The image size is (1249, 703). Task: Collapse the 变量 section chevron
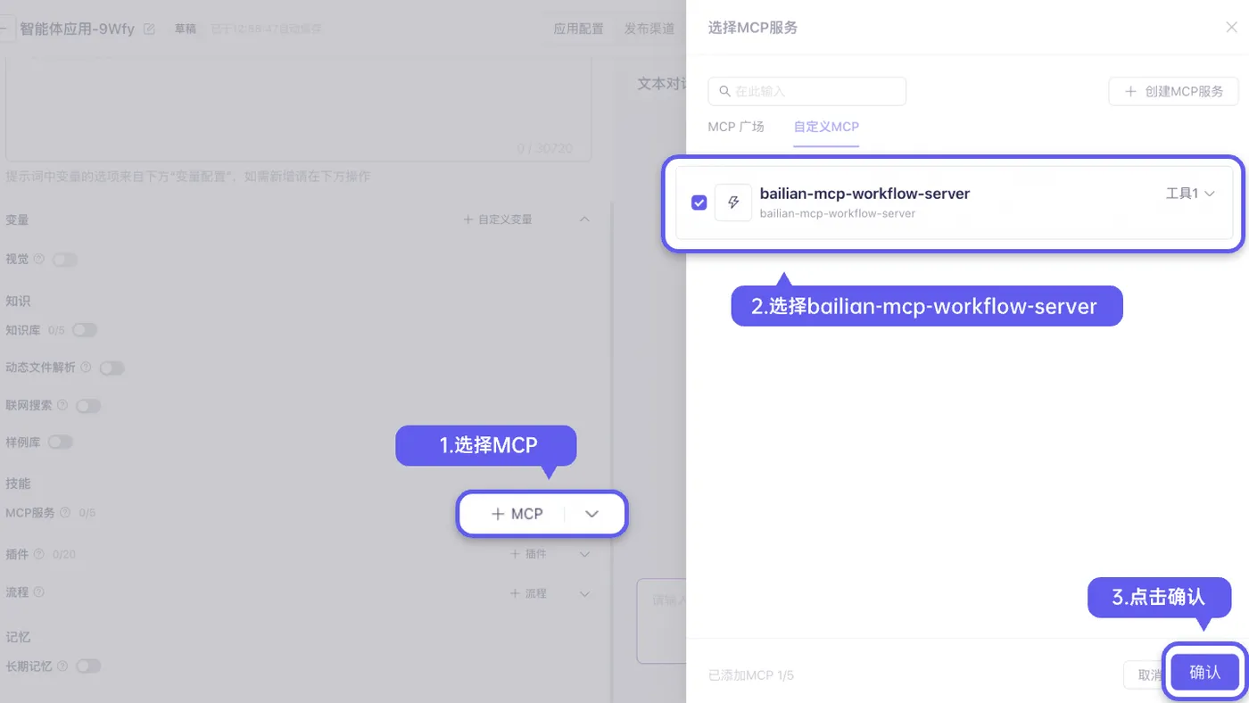(x=584, y=219)
